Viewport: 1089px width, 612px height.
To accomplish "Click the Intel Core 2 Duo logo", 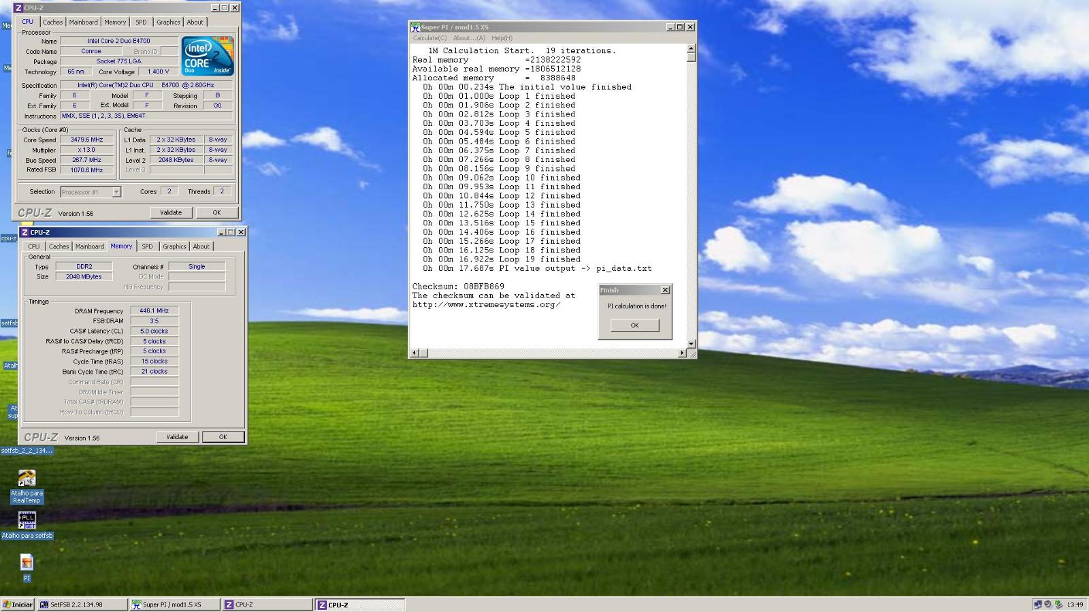I will pos(208,56).
